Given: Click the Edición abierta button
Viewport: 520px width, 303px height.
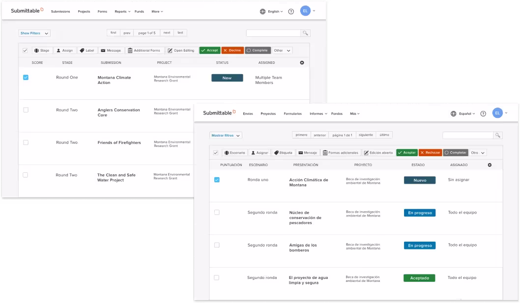Looking at the screenshot, I should point(378,153).
